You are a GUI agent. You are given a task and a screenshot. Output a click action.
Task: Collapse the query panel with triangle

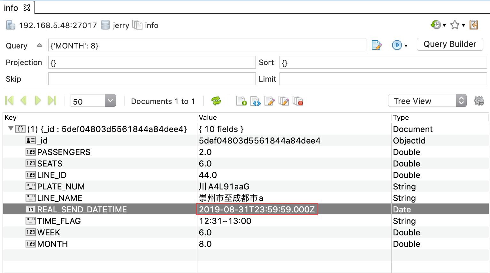click(x=40, y=45)
